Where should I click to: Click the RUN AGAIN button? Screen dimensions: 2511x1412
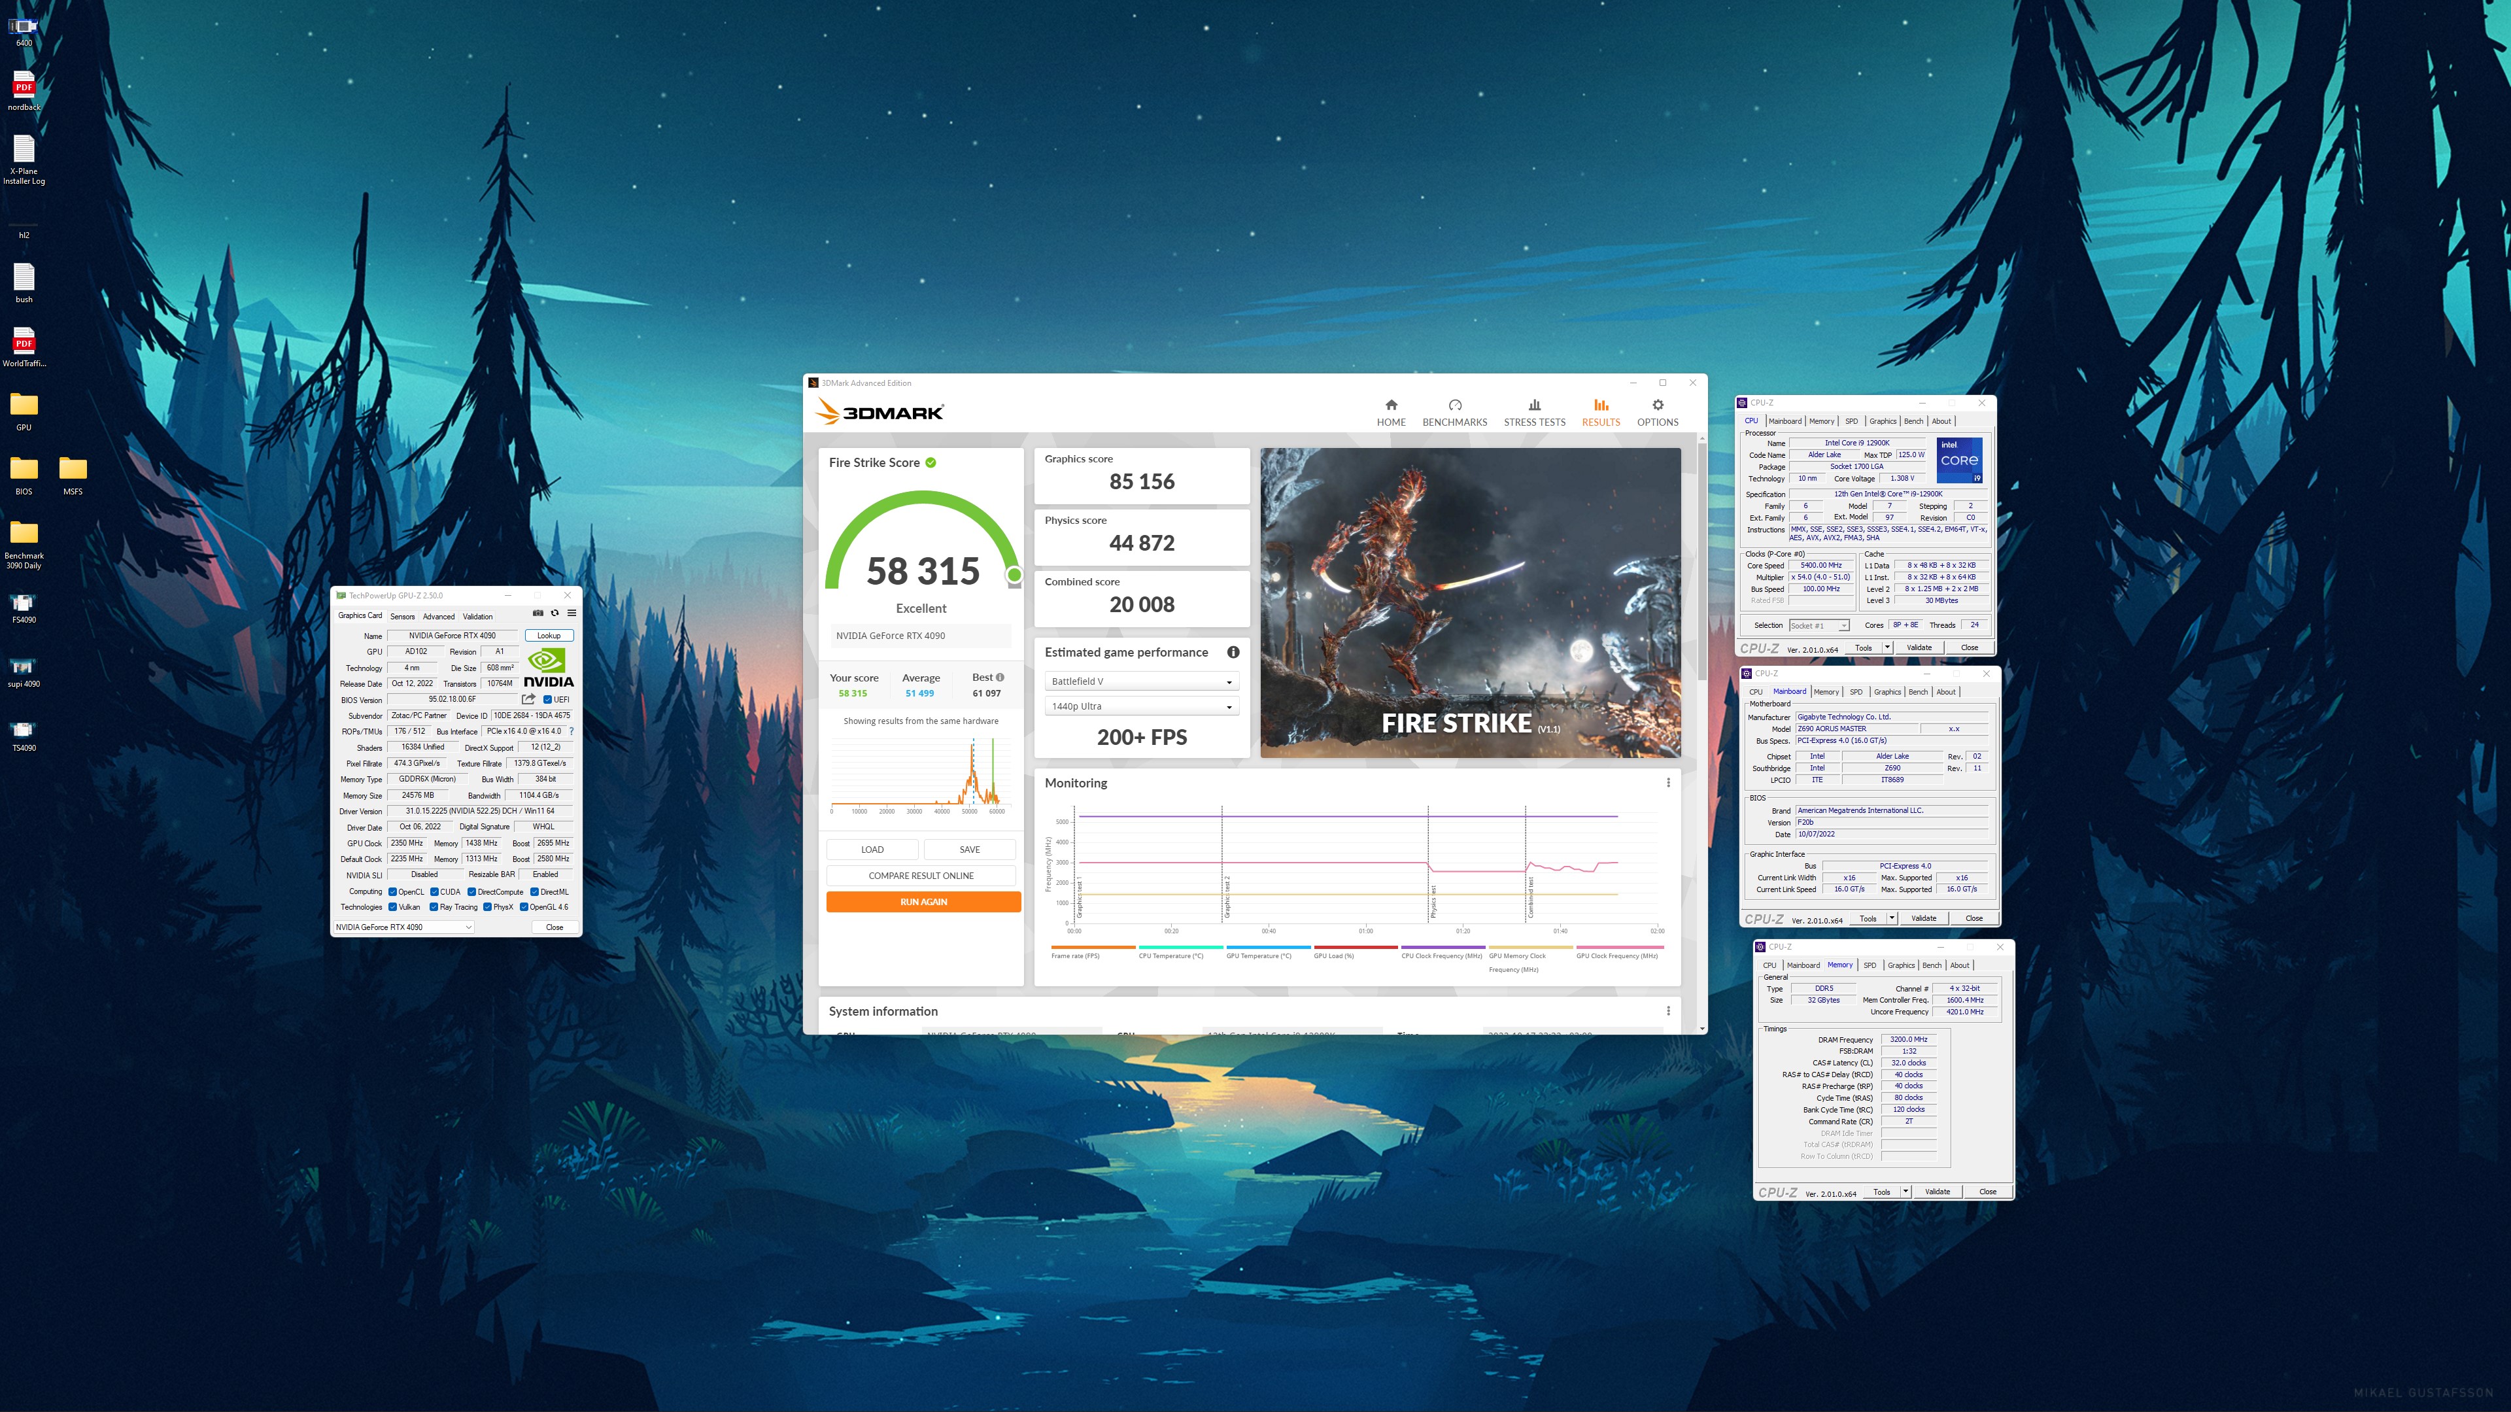(923, 902)
